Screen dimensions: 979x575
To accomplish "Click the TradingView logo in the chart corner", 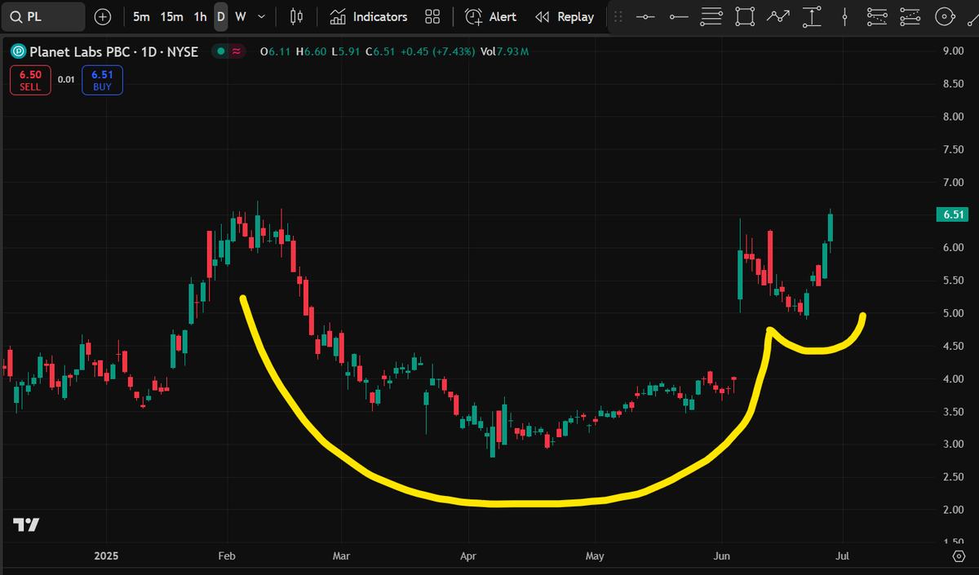I will pos(27,524).
